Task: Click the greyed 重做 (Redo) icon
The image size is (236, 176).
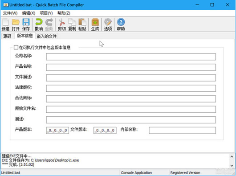Action: (49, 25)
